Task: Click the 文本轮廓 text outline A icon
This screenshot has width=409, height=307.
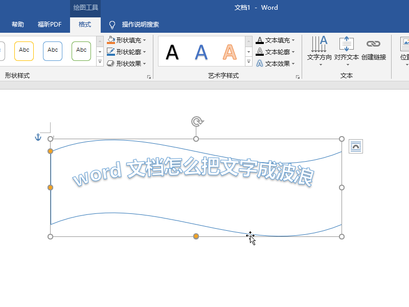Action: click(x=260, y=52)
